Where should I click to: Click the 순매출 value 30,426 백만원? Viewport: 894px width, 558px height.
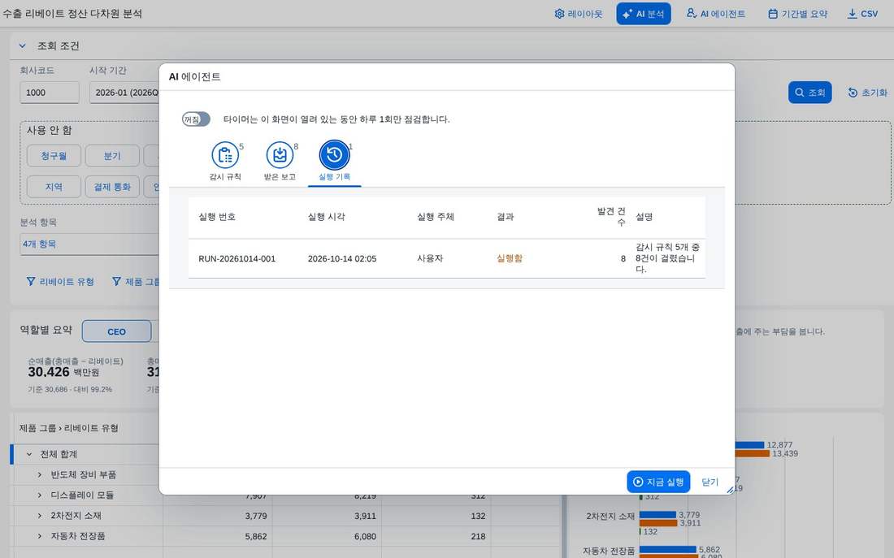64,372
